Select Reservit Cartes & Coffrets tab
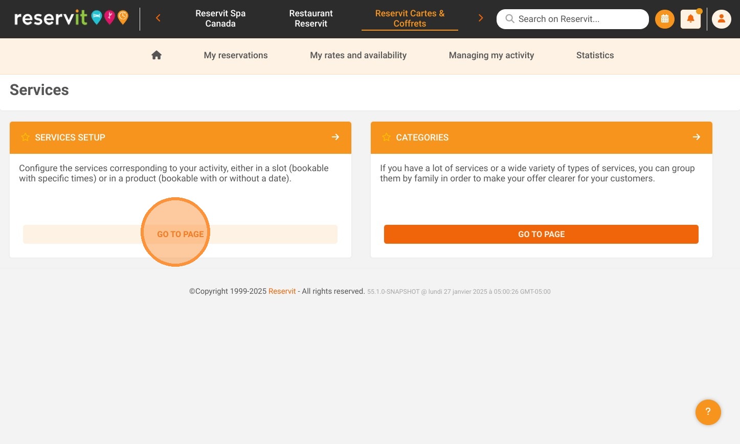 (x=410, y=18)
